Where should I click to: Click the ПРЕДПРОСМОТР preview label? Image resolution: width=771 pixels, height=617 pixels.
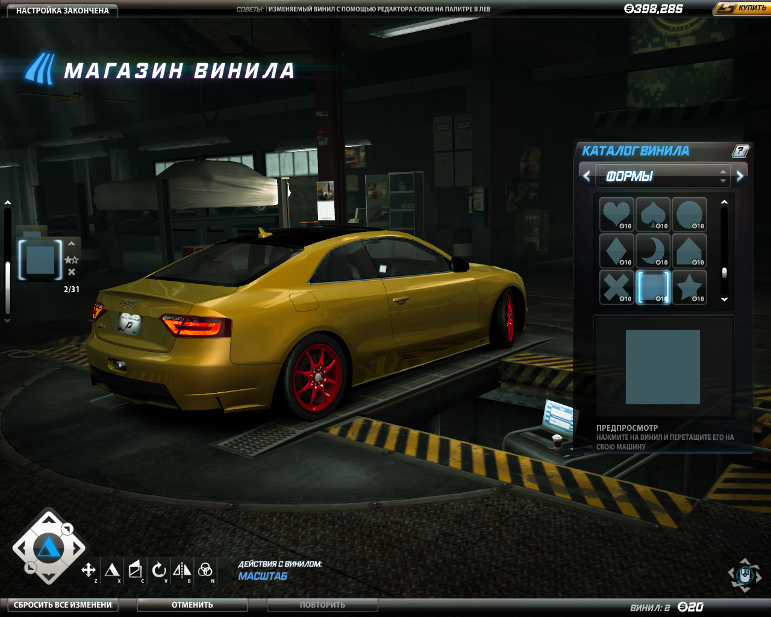[x=627, y=428]
